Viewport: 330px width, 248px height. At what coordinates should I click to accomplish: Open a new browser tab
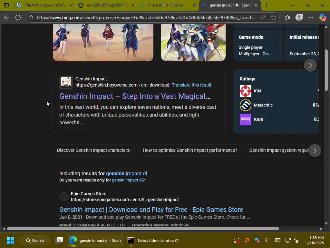[267, 5]
